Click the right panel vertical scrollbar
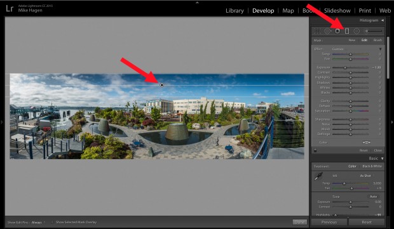This screenshot has width=394, height=229. [x=388, y=58]
